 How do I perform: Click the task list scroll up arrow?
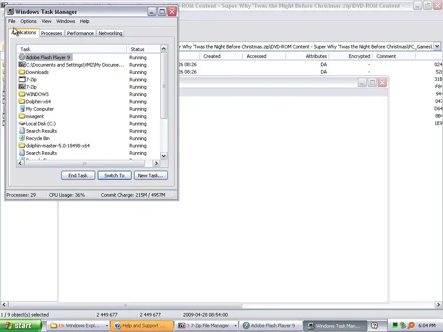click(164, 49)
